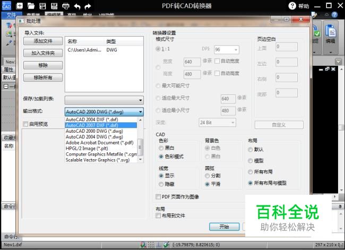
Task: Check PDF 页面作为图像 checkbox
Action: tap(158, 197)
